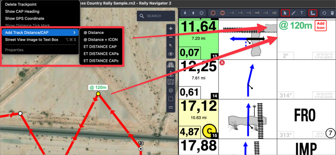Click the 17,12 distance cell
336x155 pixels.
coord(198,119)
